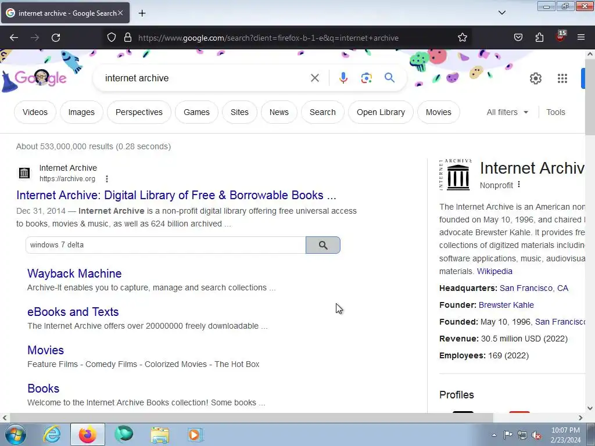This screenshot has height=446, width=595.
Task: Switch to Firefox in the taskbar
Action: (87, 434)
